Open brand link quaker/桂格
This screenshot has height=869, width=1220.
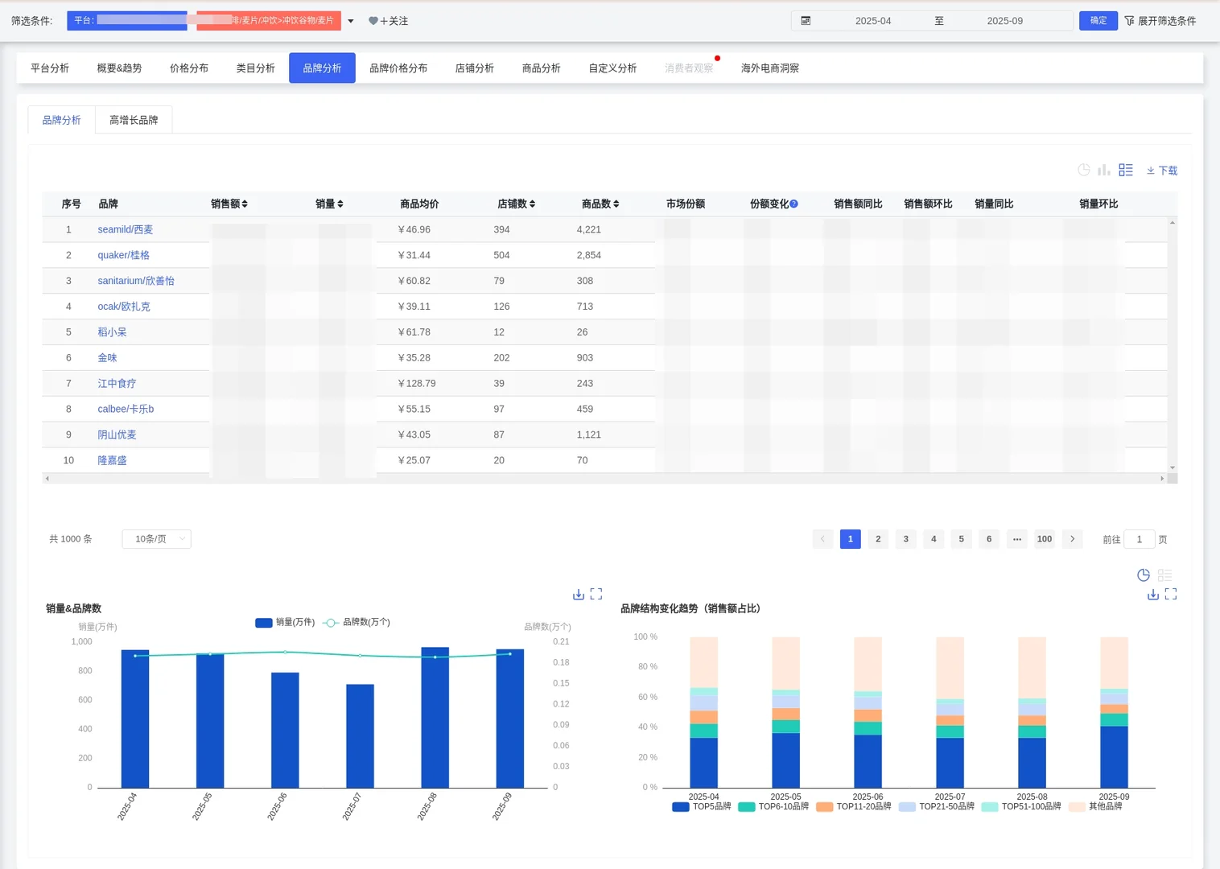(x=124, y=255)
